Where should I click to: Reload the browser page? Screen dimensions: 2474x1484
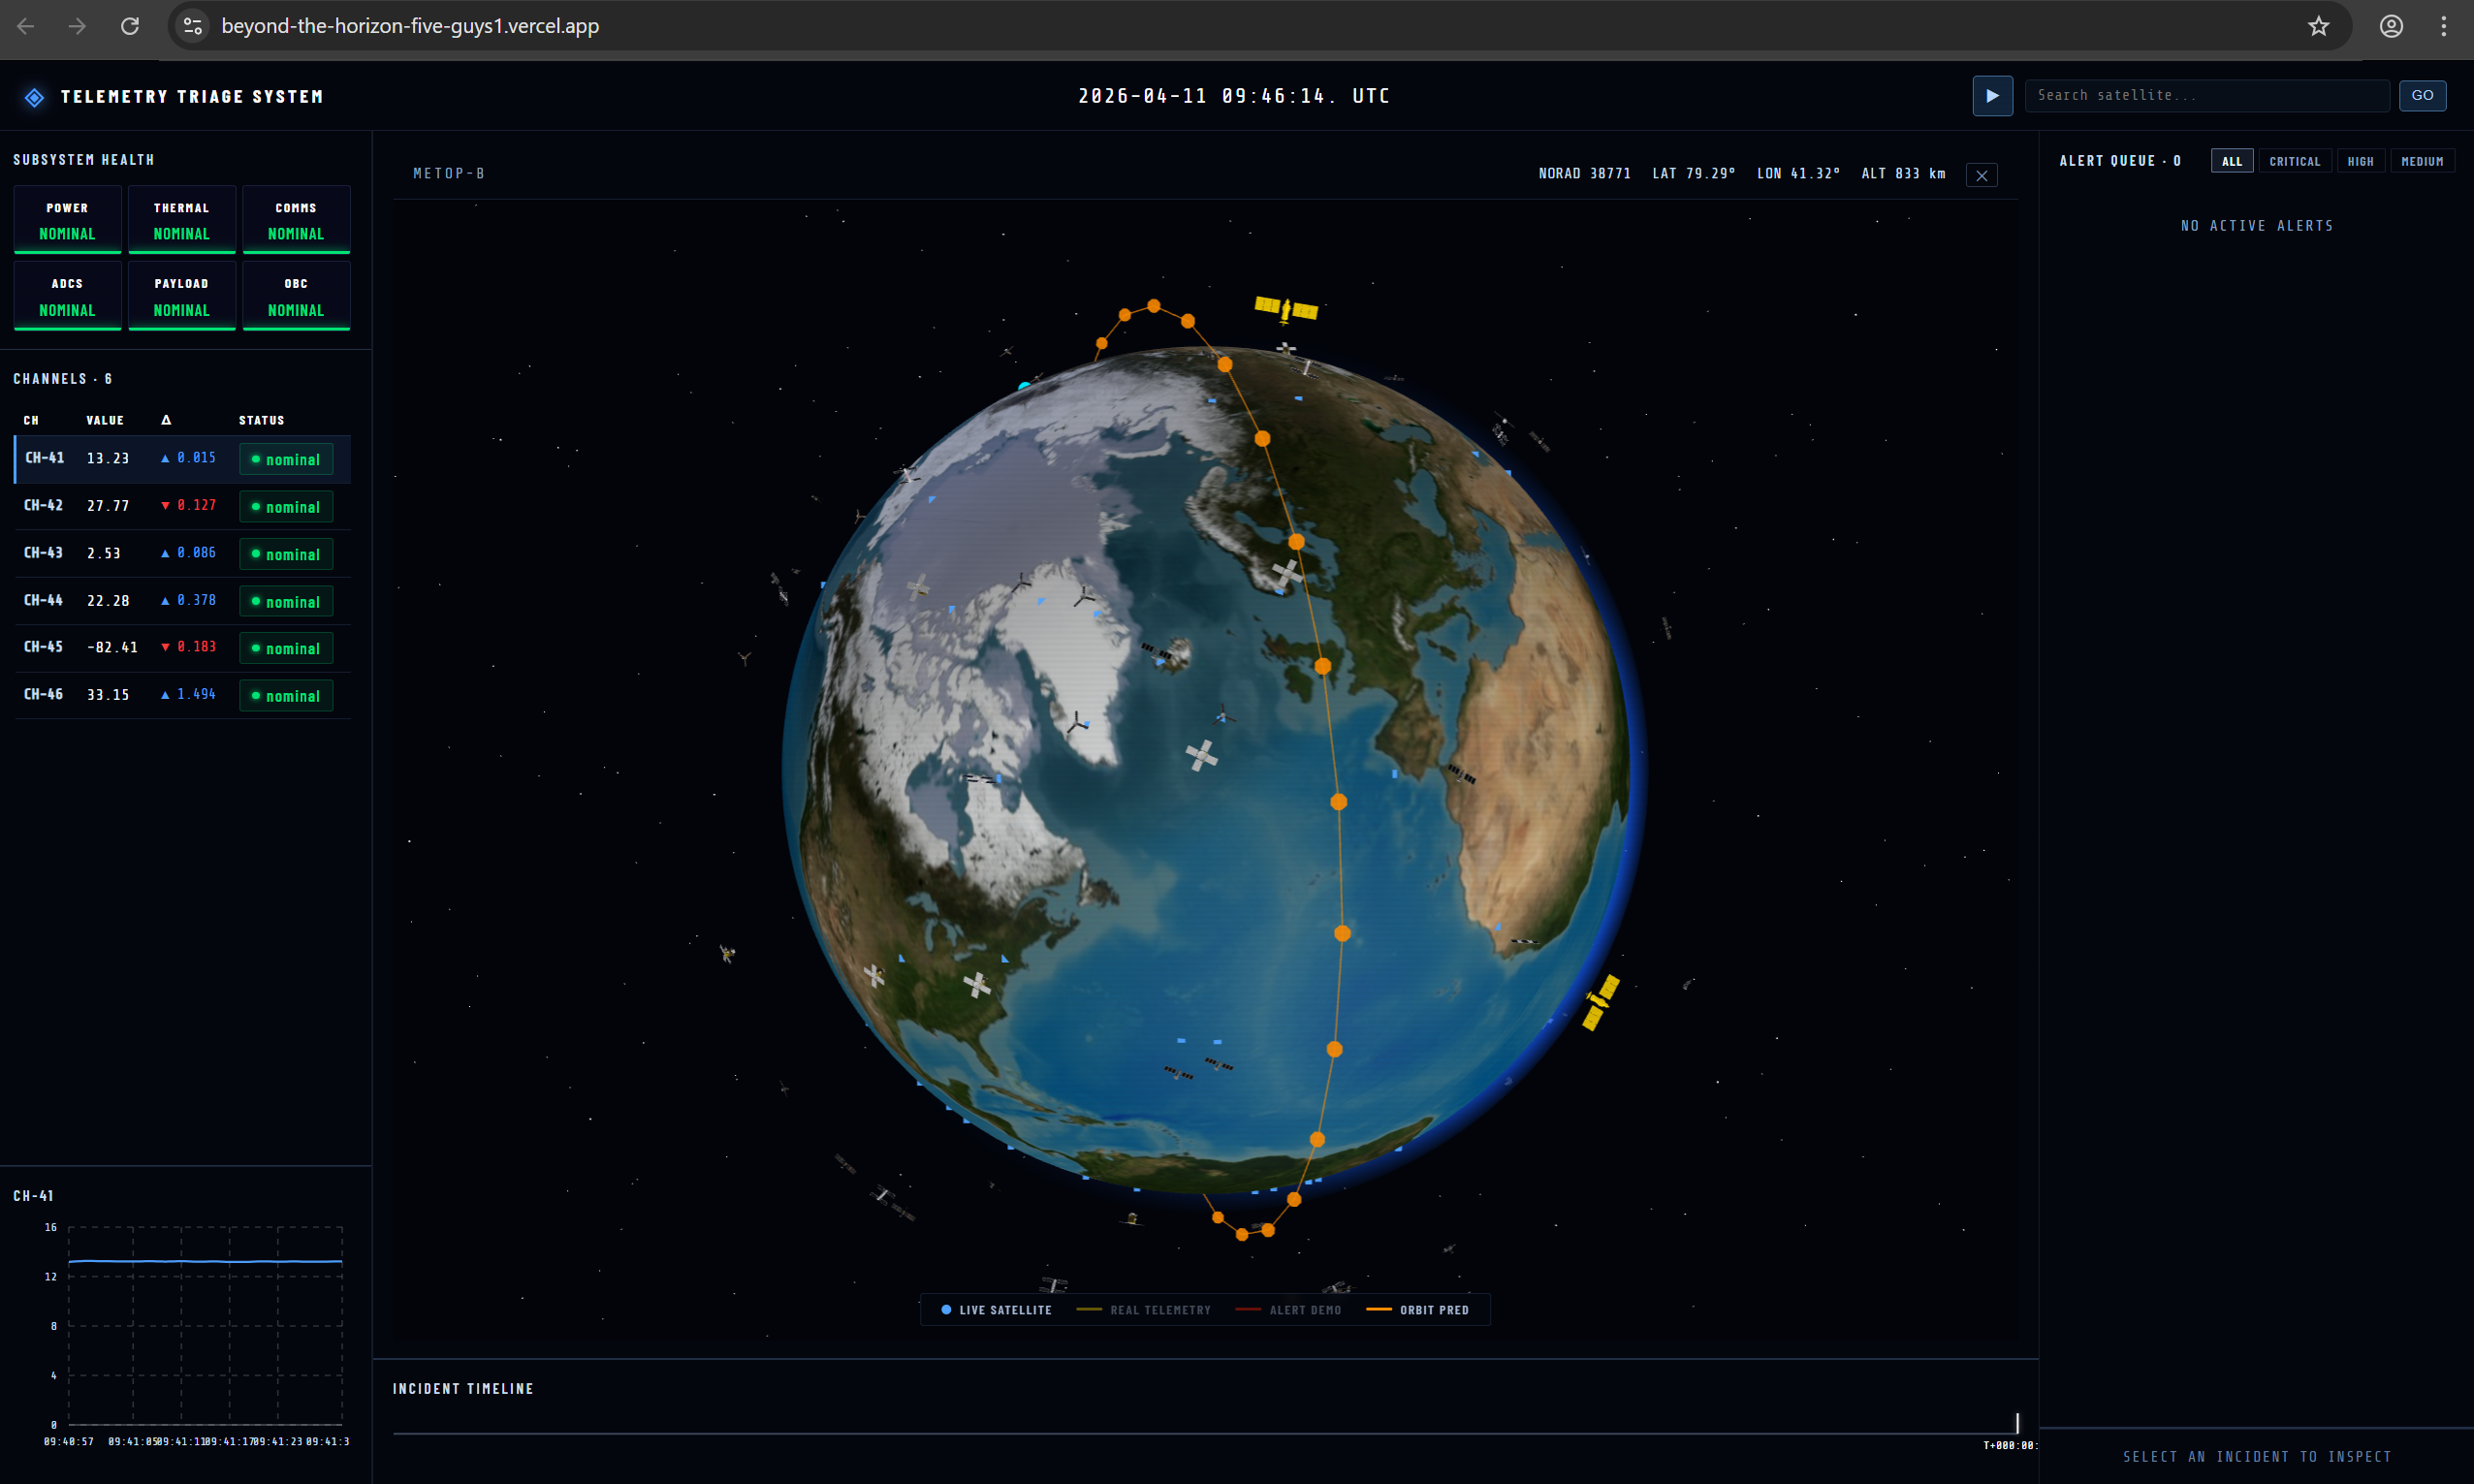(130, 26)
